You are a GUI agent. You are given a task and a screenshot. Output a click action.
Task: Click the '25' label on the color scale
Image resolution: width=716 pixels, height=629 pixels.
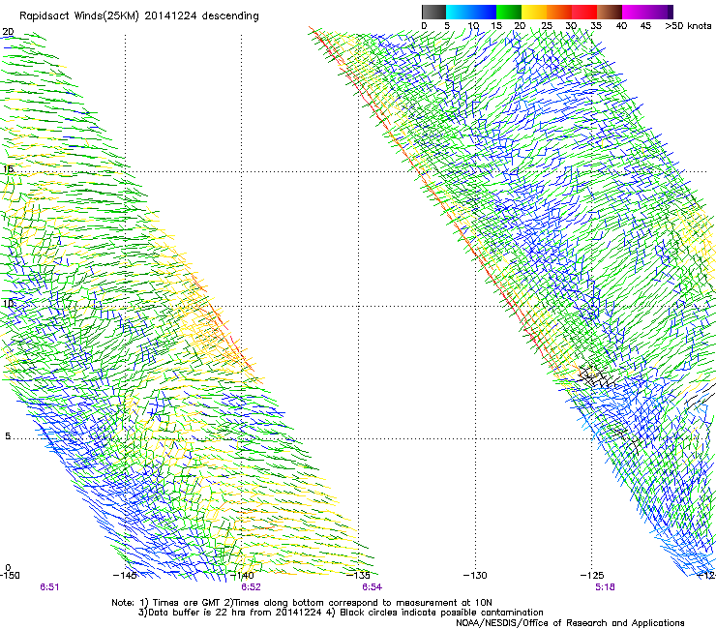[x=547, y=26]
